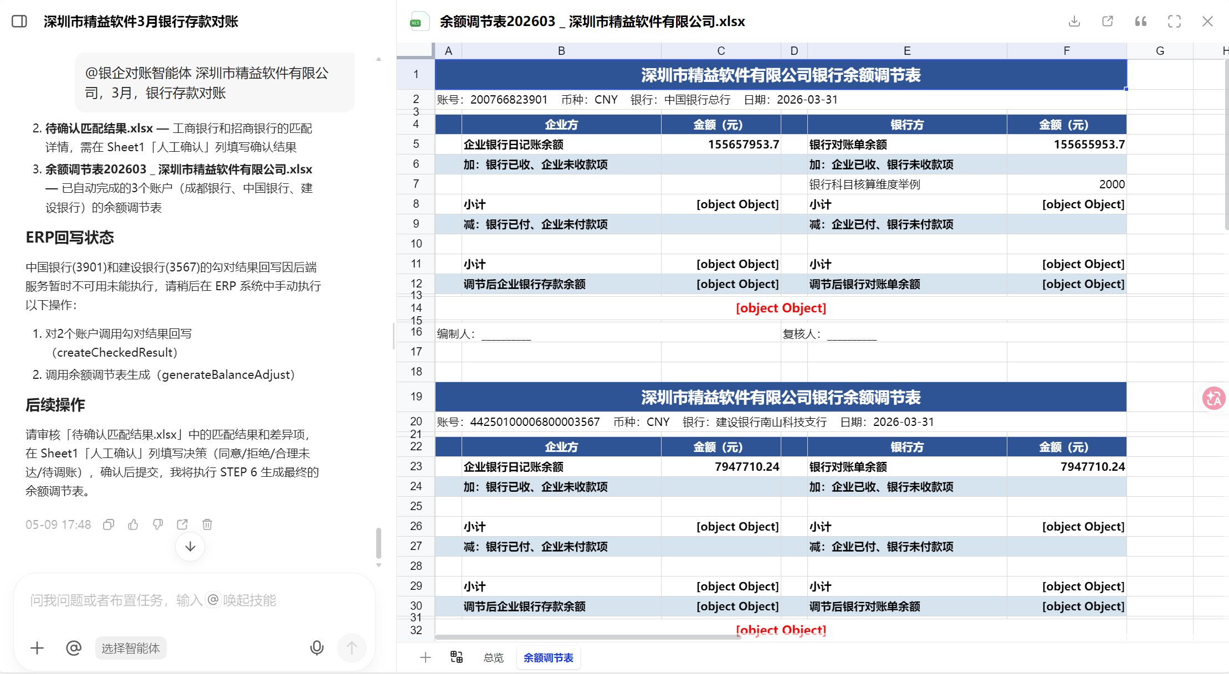This screenshot has width=1229, height=674.
Task: Click cell showing 2000 in row 7
Action: pos(1067,184)
